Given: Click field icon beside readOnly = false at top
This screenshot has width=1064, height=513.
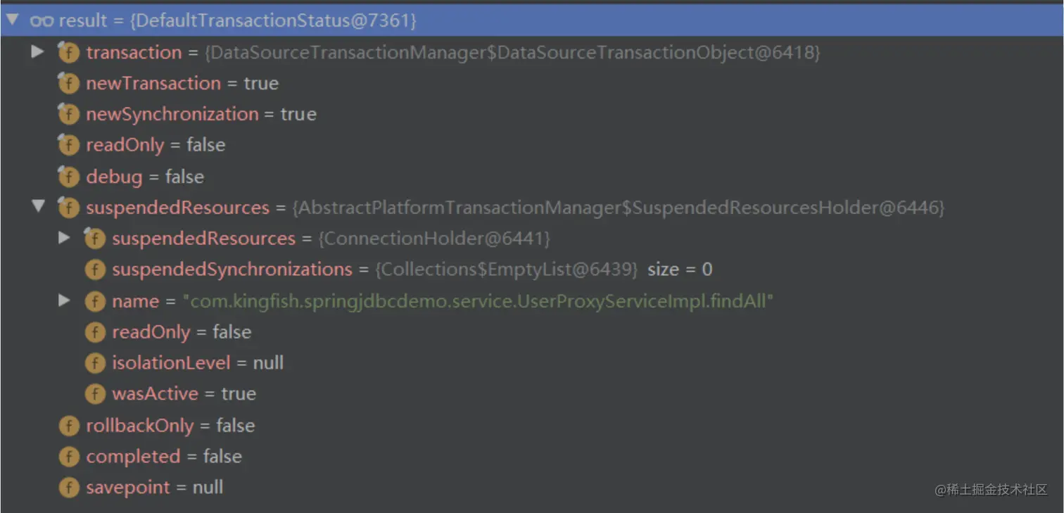Looking at the screenshot, I should click(x=68, y=146).
